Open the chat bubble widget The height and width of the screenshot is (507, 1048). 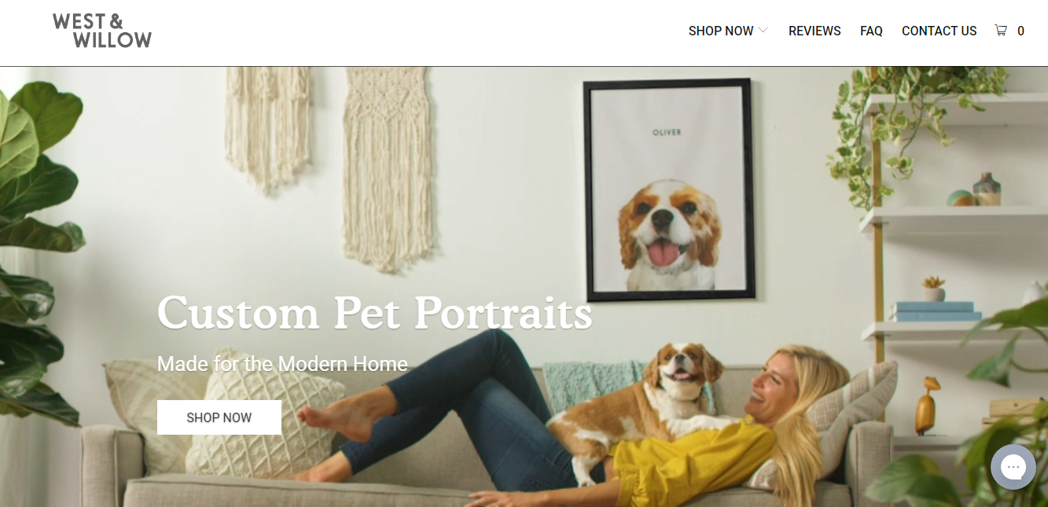pos(1013,467)
